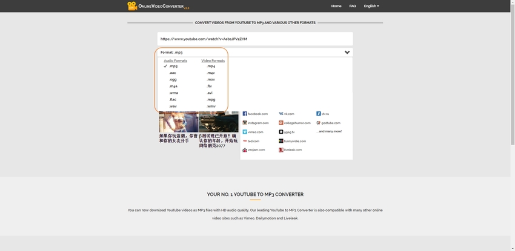
Task: Click the Facebook icon
Action: [245, 114]
